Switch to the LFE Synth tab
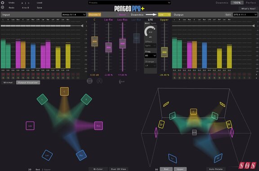This screenshot has width=259, height=171. tap(154, 23)
